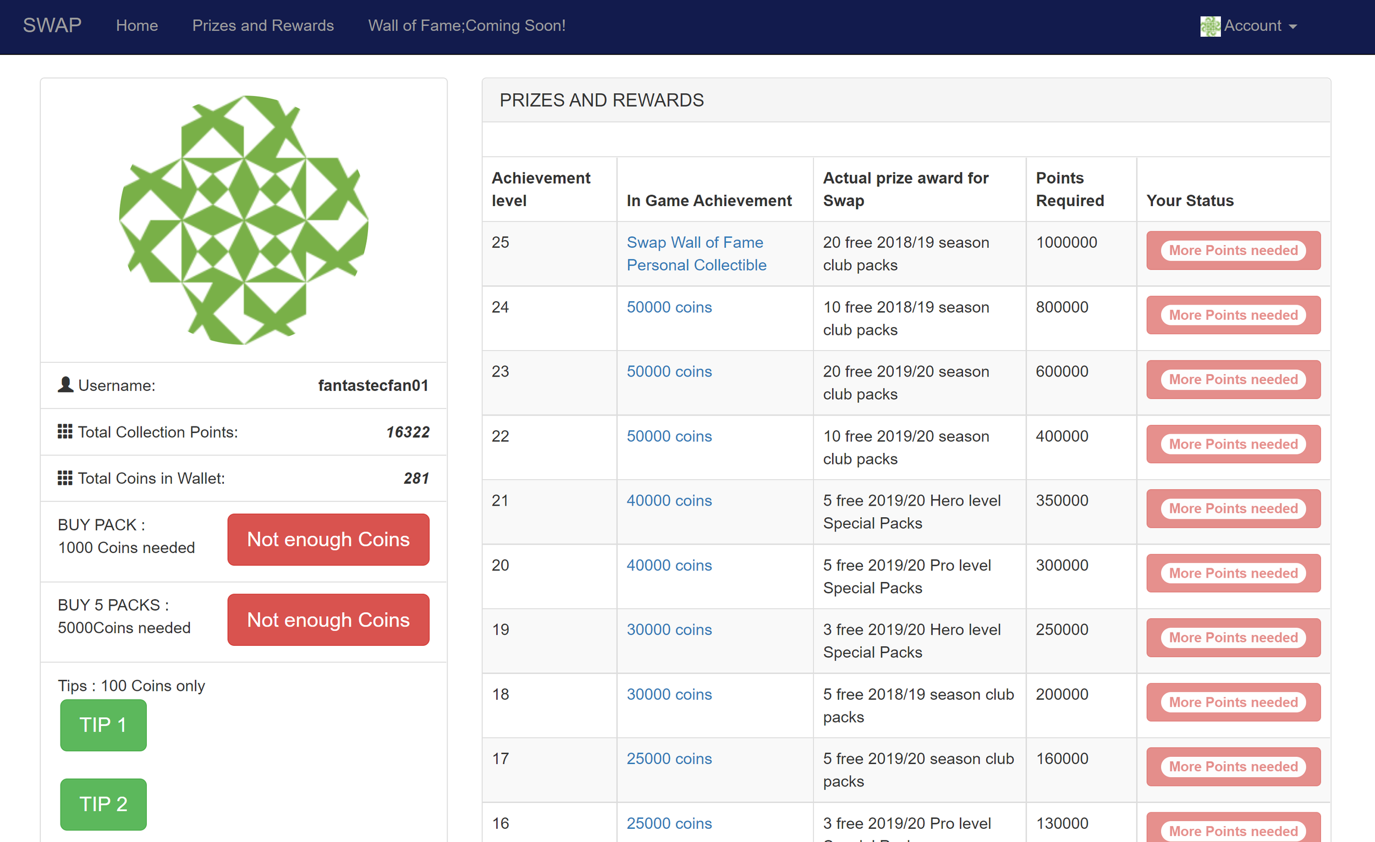This screenshot has height=842, width=1375.
Task: Expand the Account dropdown caret
Action: pos(1293,27)
